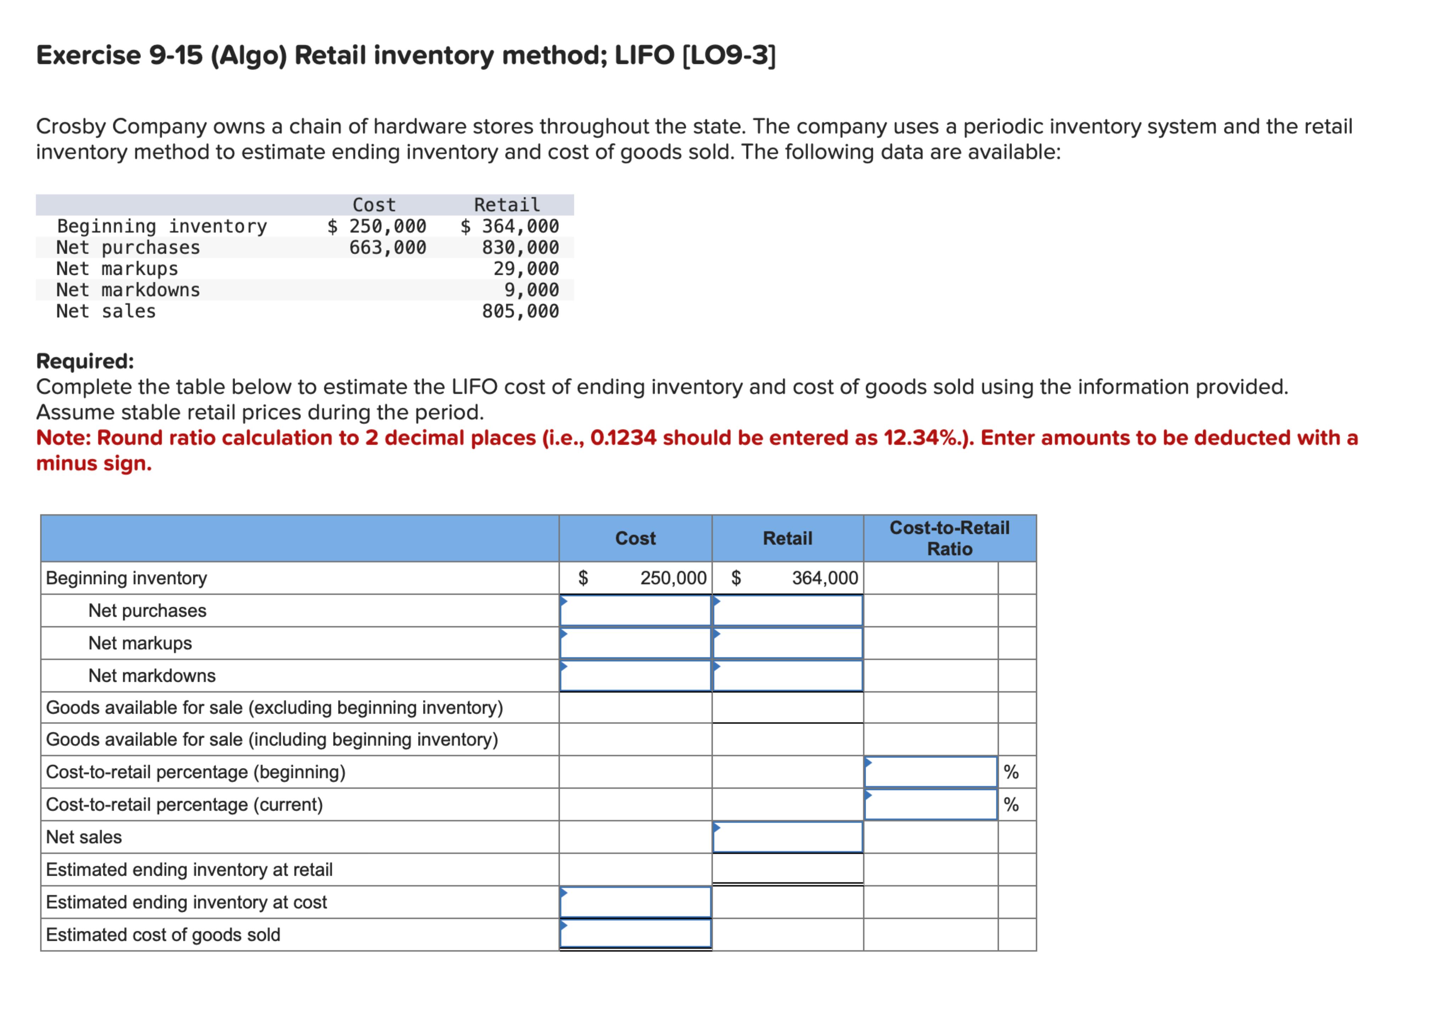Click the blue flag icon in Net markdowns Cost field
This screenshot has width=1456, height=1034.
(564, 667)
